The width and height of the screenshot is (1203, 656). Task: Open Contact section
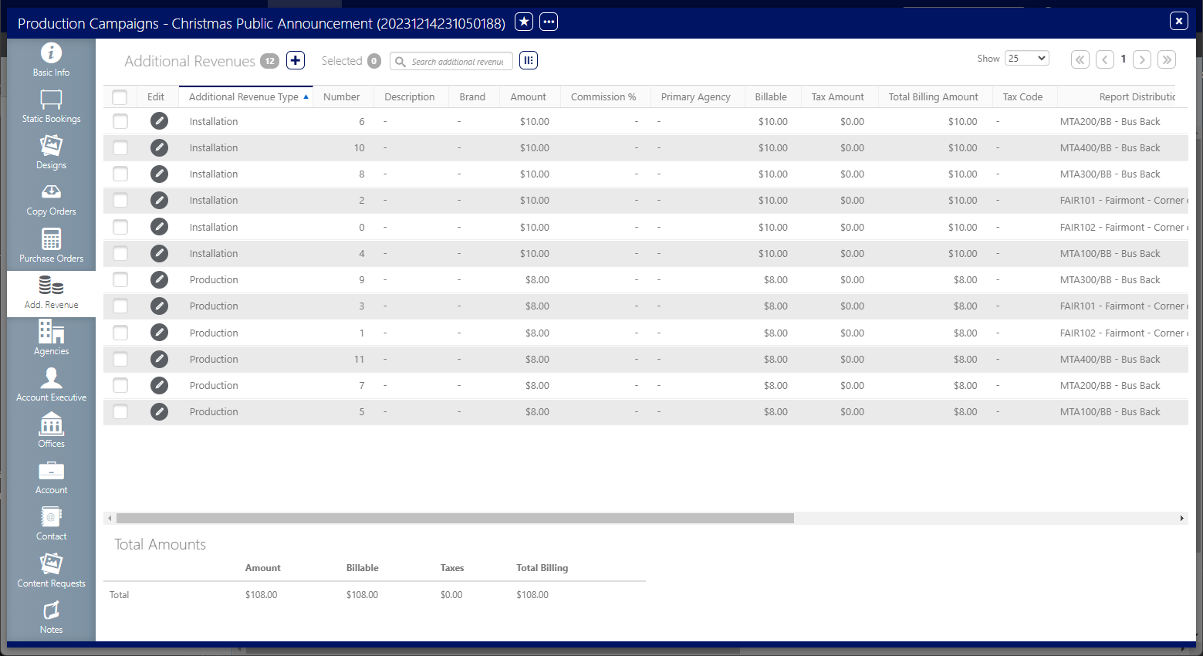click(x=51, y=524)
